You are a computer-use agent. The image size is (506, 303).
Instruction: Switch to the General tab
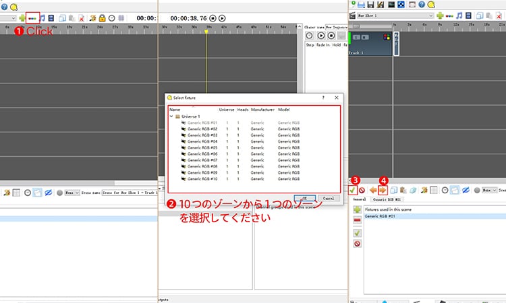click(x=359, y=199)
